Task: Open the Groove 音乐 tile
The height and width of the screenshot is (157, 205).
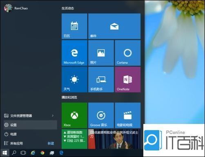Action: click(101, 115)
